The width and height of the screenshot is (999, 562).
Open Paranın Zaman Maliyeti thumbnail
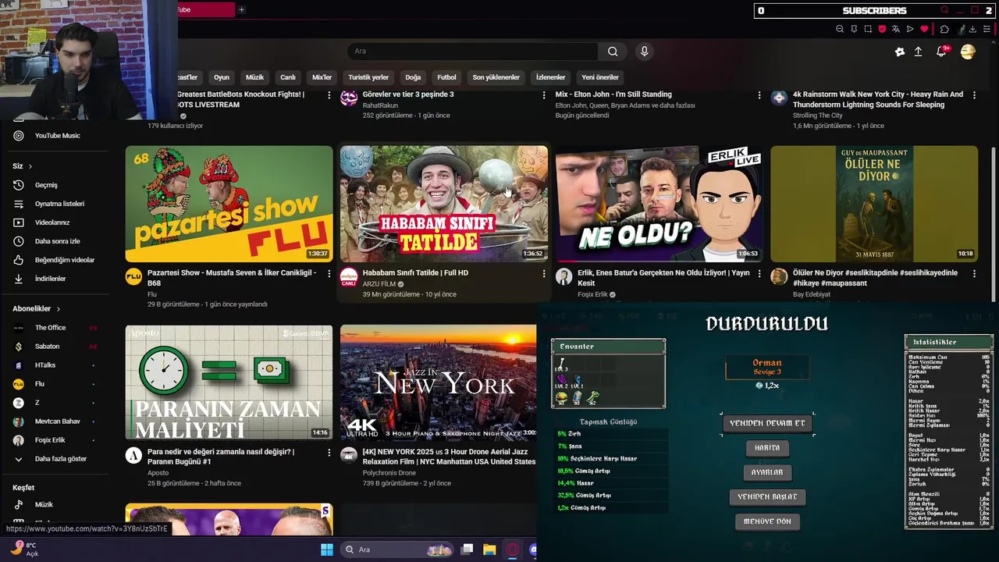[229, 382]
